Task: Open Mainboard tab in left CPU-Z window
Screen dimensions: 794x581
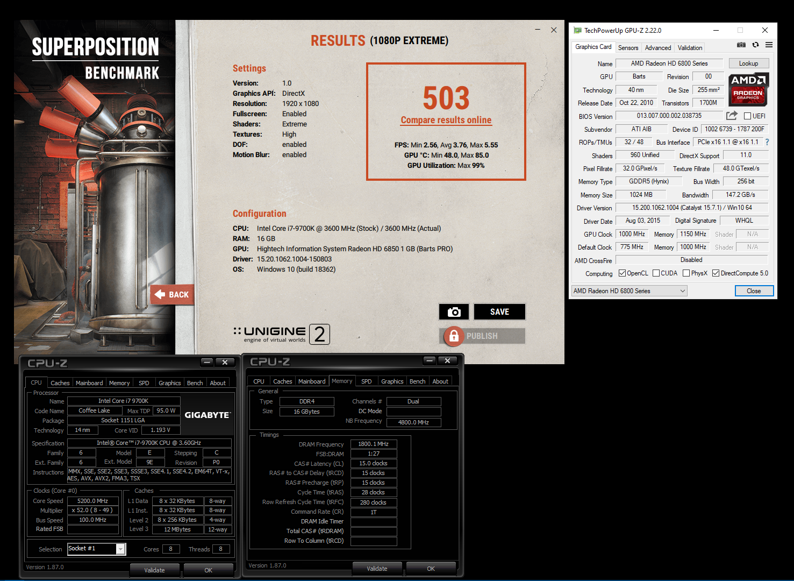Action: coord(89,383)
